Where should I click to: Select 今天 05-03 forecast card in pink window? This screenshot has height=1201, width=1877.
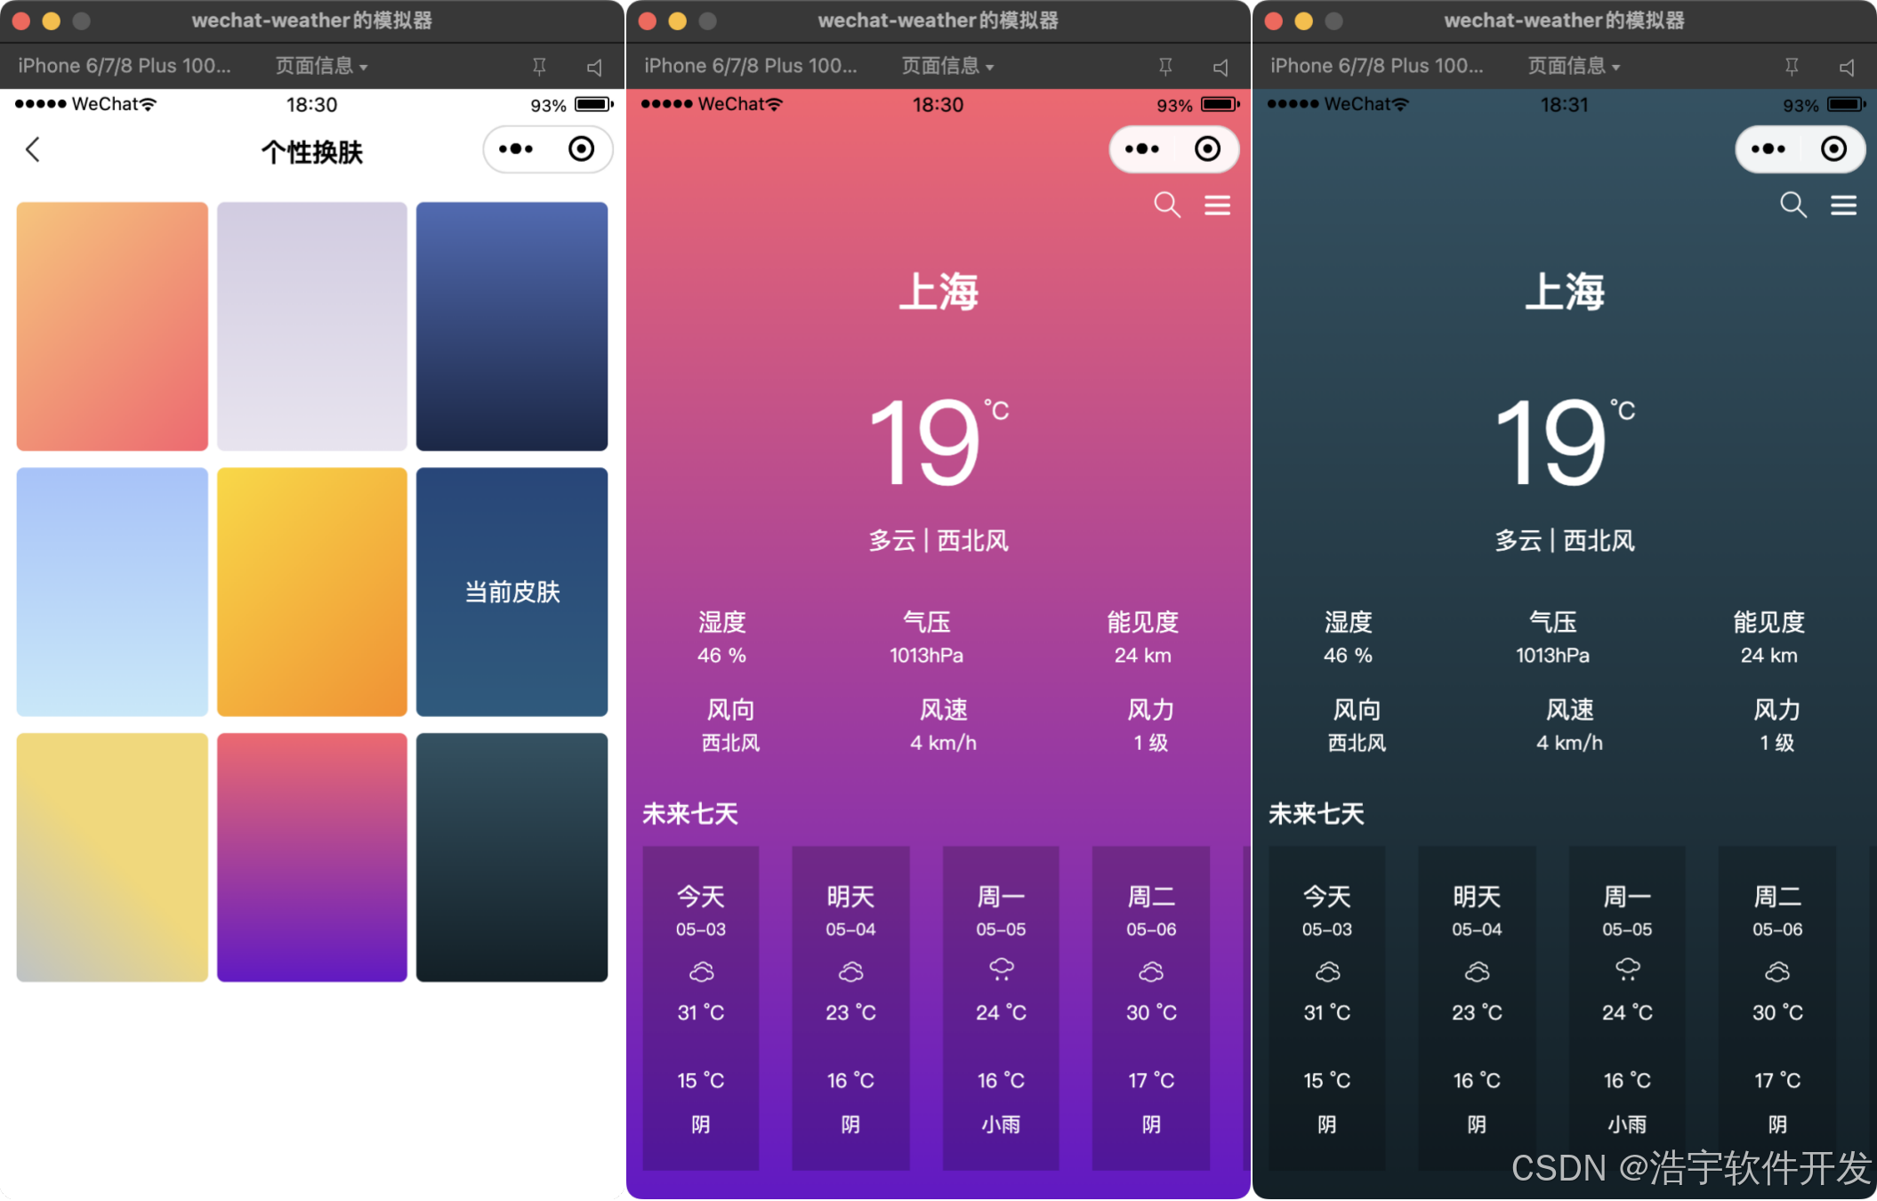click(701, 1007)
